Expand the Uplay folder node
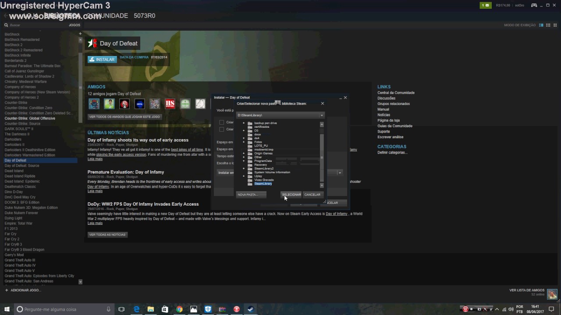 coord(244,176)
